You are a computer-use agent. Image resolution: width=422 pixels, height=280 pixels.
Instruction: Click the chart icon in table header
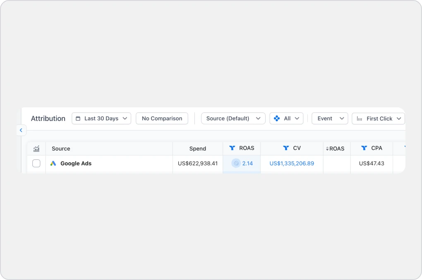pyautogui.click(x=36, y=149)
